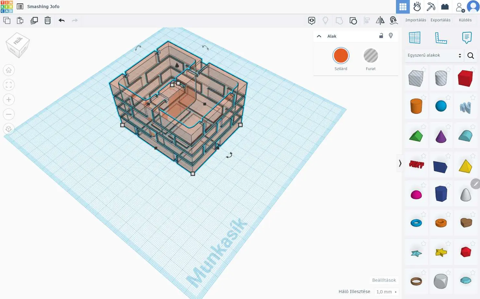The width and height of the screenshot is (480, 299).
Task: Select the orange Szilárd color swatch
Action: pyautogui.click(x=341, y=55)
